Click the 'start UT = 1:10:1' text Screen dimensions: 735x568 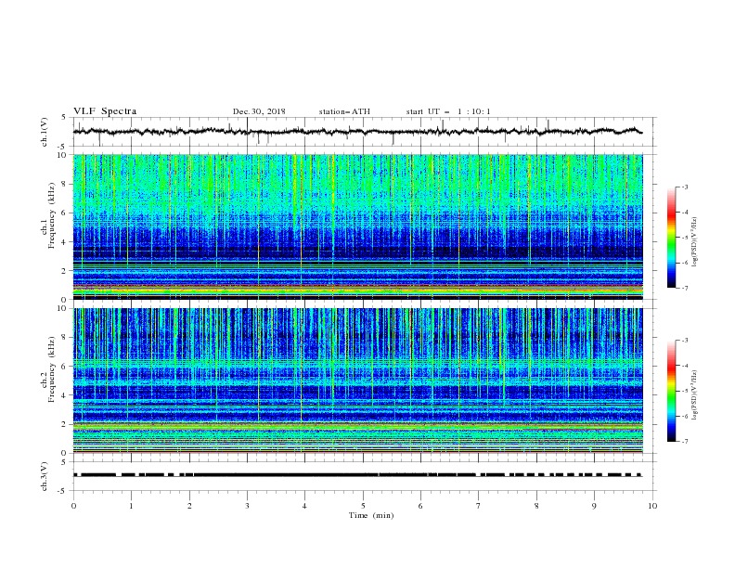[x=448, y=111]
